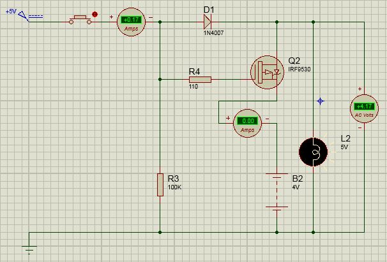Toggle the red latch dot on the switch
Screen dimensions: 387x262
coord(95,14)
